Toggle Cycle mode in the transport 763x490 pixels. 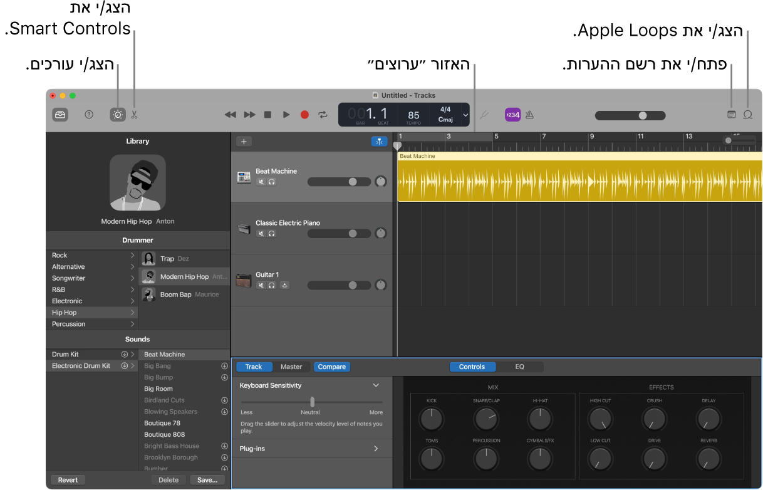click(323, 115)
